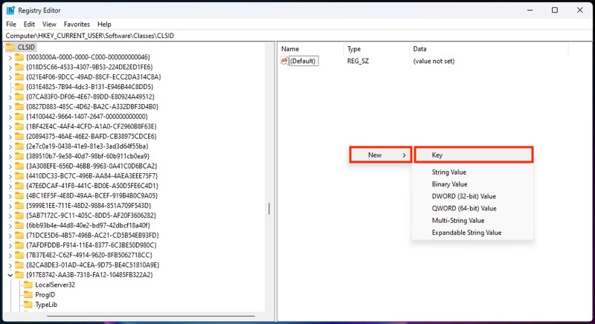595x324 pixels.
Task: Expand the {5999E1EE-711E-48D2-9884-851A709F543D} key
Action: (10, 205)
